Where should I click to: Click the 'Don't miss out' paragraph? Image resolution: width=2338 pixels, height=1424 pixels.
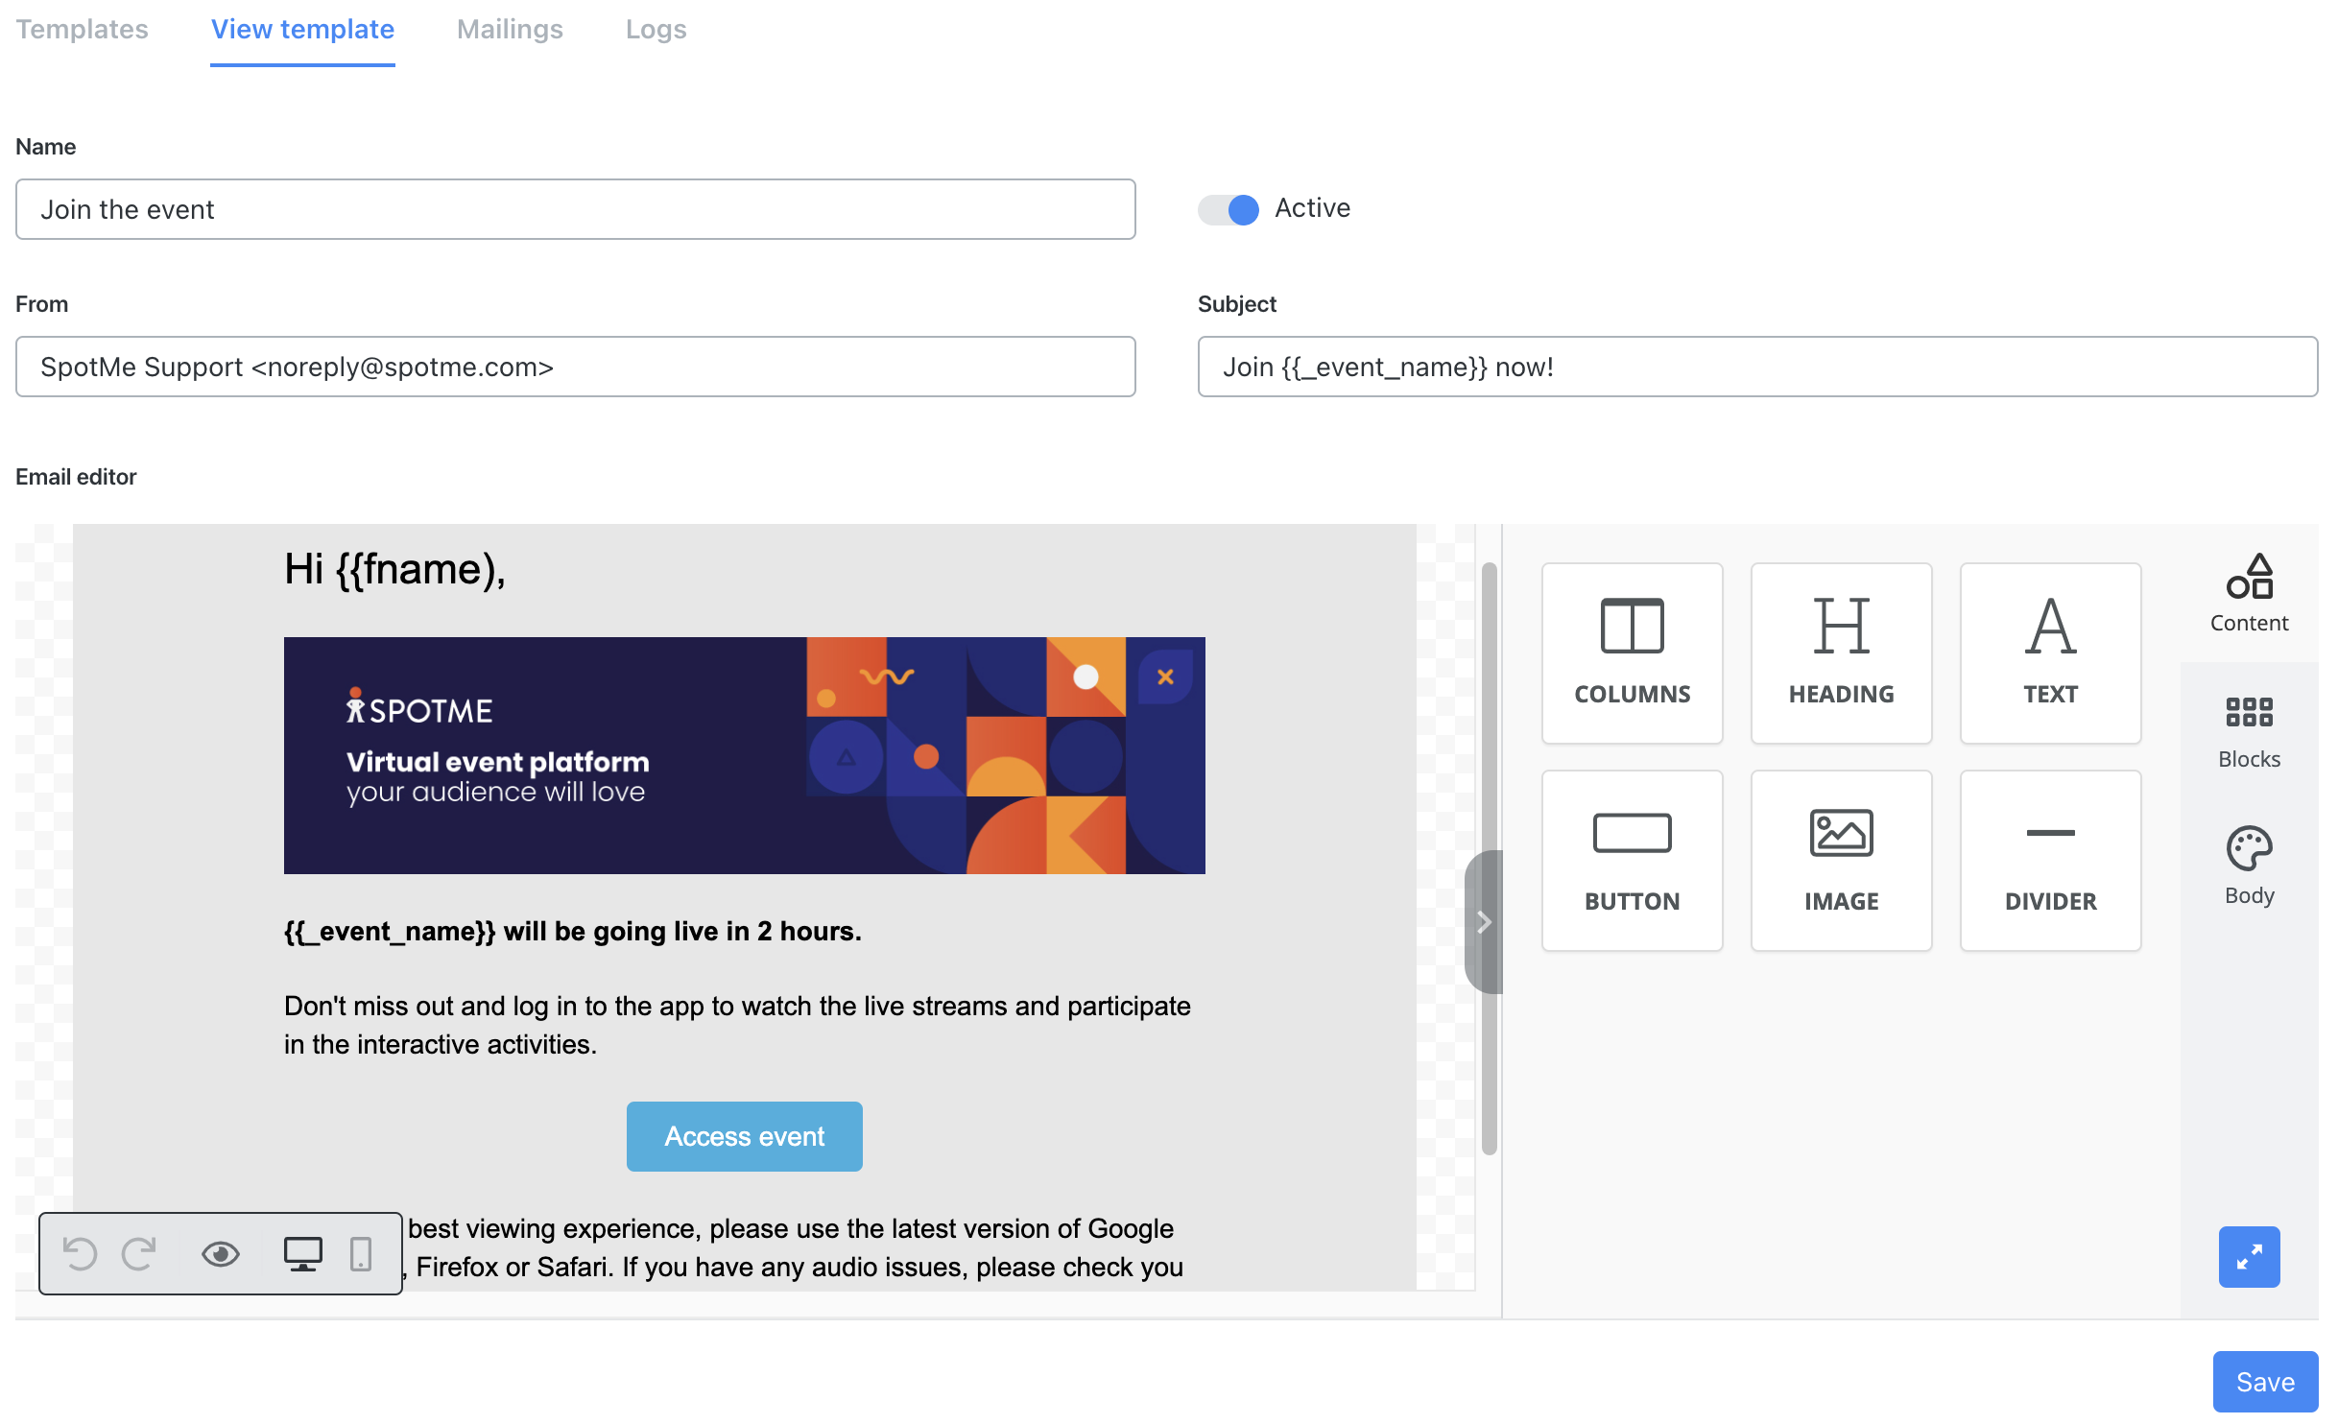click(x=737, y=1025)
